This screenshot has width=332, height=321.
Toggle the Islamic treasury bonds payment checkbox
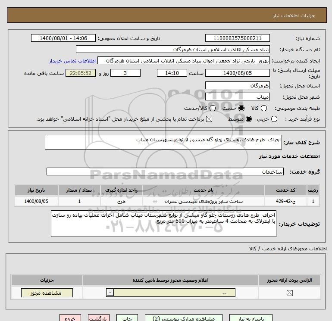tap(209, 119)
